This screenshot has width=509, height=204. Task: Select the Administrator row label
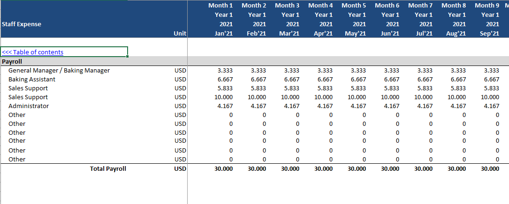click(29, 106)
